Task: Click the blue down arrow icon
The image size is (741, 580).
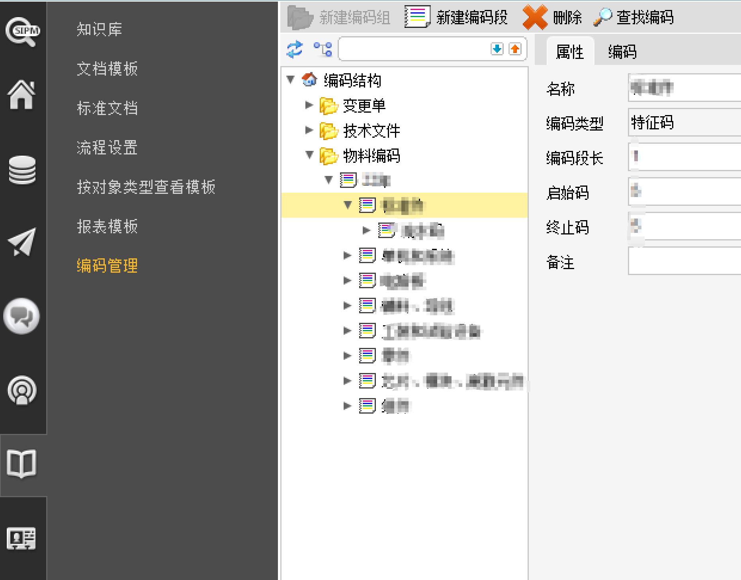Action: click(x=497, y=49)
